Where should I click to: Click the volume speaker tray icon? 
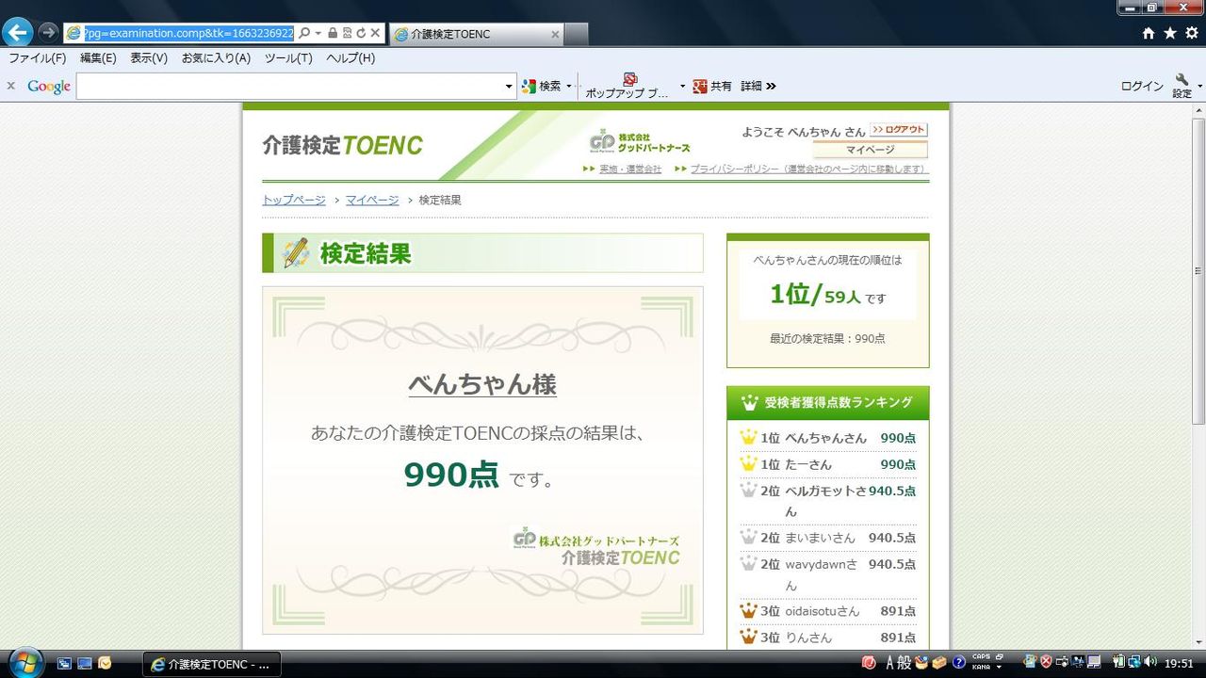1149,662
